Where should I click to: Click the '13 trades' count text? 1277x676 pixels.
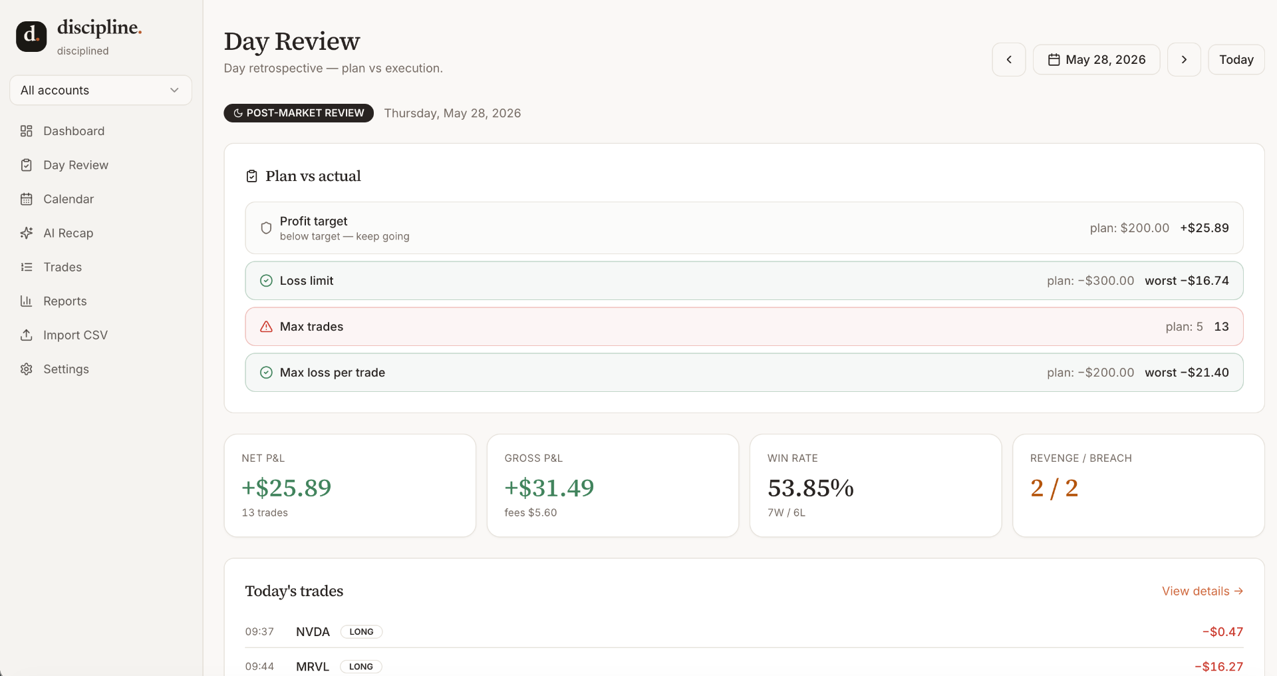[x=265, y=512]
